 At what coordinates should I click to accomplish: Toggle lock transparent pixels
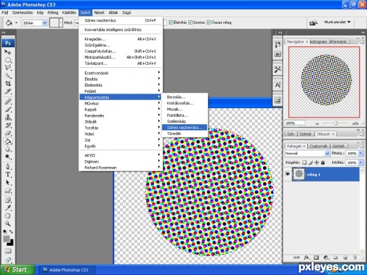pyautogui.click(x=304, y=163)
